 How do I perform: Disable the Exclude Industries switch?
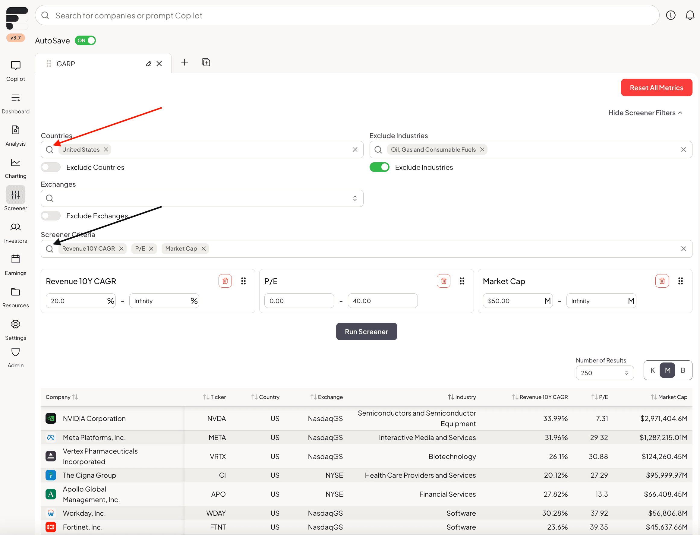tap(379, 167)
